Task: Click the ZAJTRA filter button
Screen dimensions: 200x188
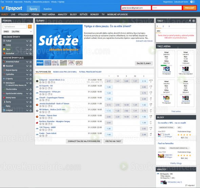Action: point(16,32)
